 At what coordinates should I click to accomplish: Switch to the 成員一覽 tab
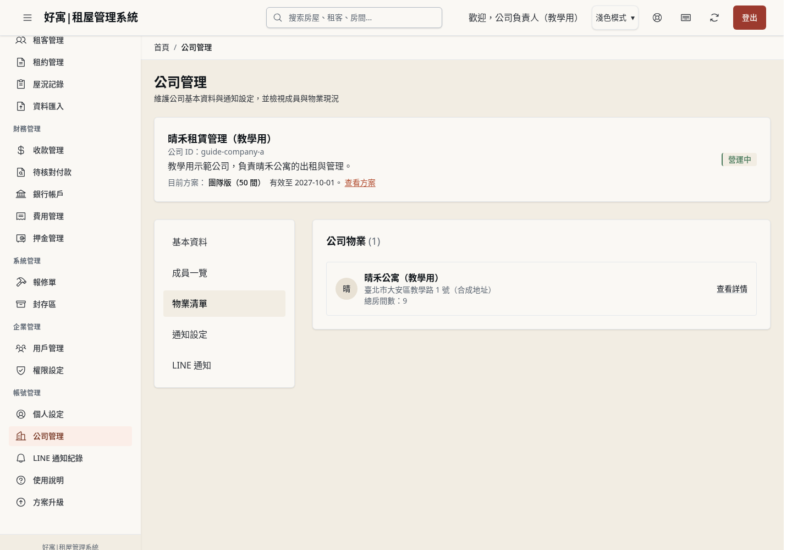[224, 273]
